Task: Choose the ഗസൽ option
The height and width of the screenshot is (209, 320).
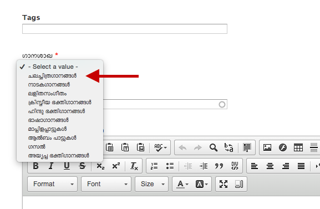Action: [x=60, y=147]
